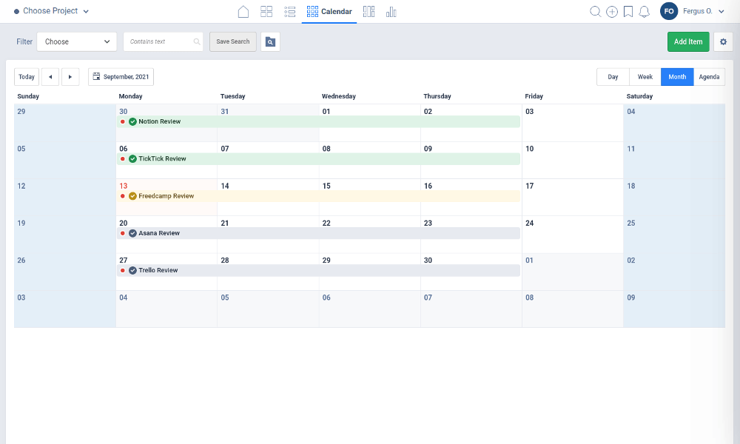Open global search with the magnifier icon
The image size is (740, 444).
[x=596, y=11]
